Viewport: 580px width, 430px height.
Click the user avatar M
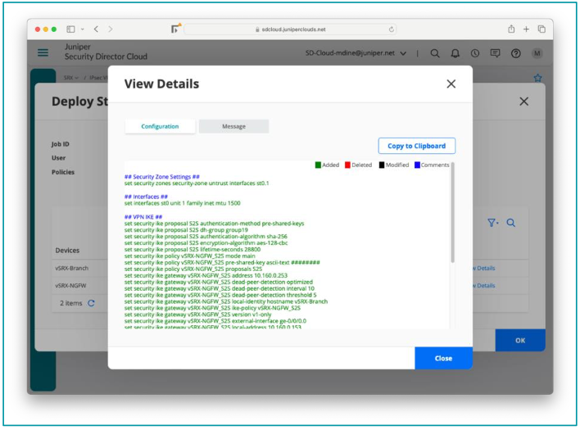(x=537, y=53)
